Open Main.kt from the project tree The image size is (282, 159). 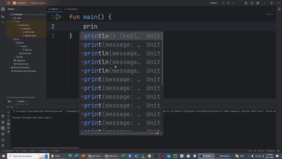(x=26, y=50)
